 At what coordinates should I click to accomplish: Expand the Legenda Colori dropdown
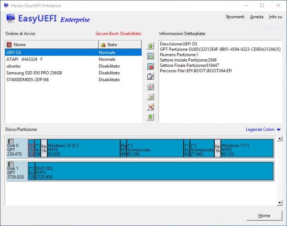(x=263, y=129)
